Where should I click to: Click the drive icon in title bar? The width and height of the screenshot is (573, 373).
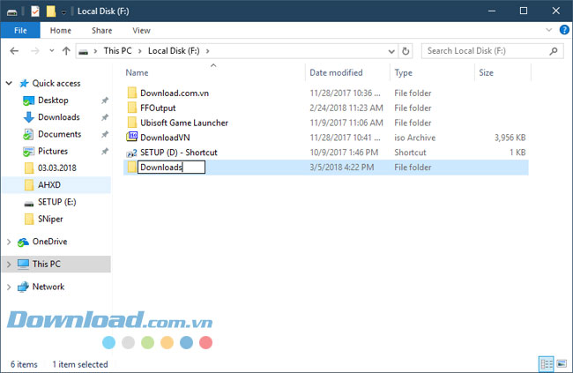[x=12, y=11]
